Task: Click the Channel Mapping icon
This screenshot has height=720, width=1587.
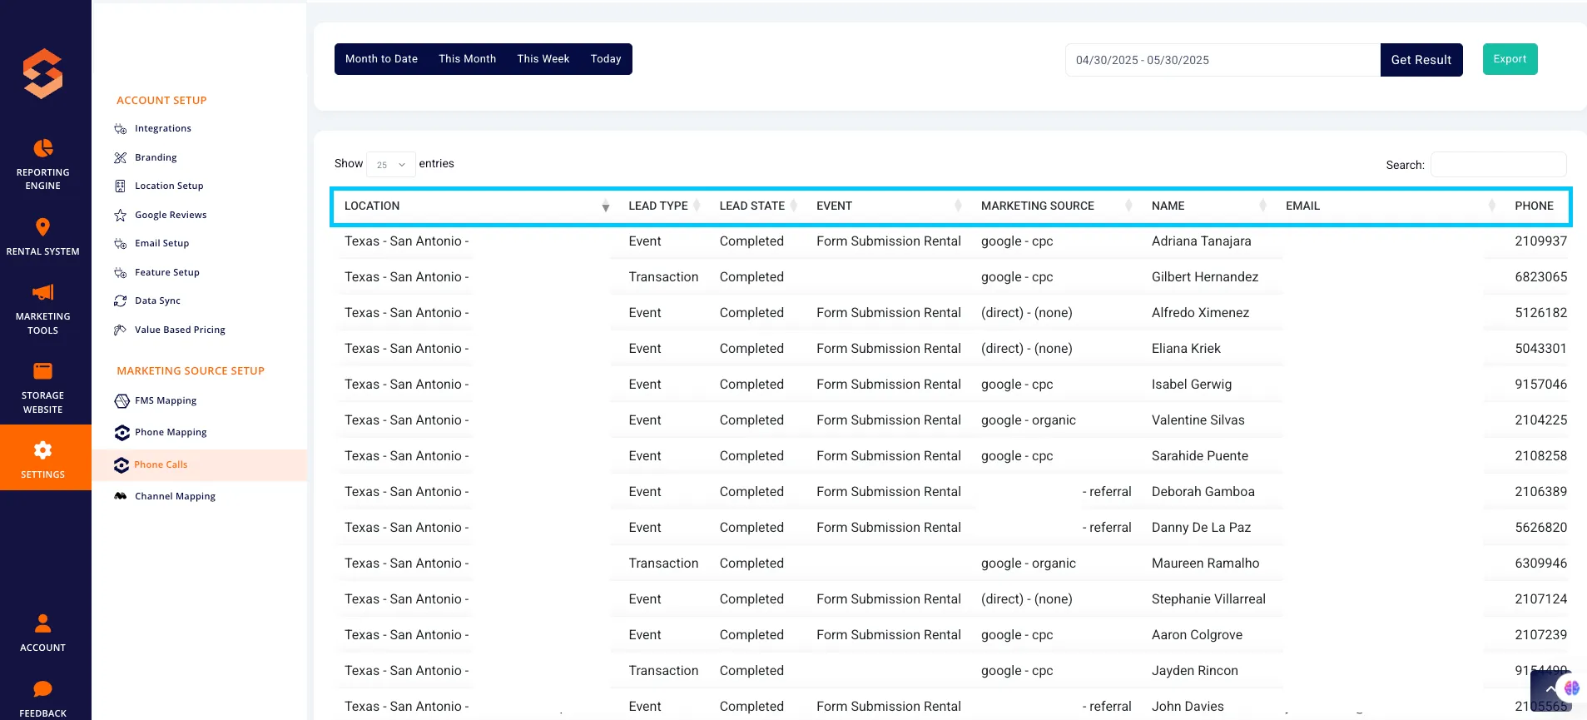Action: (x=121, y=496)
